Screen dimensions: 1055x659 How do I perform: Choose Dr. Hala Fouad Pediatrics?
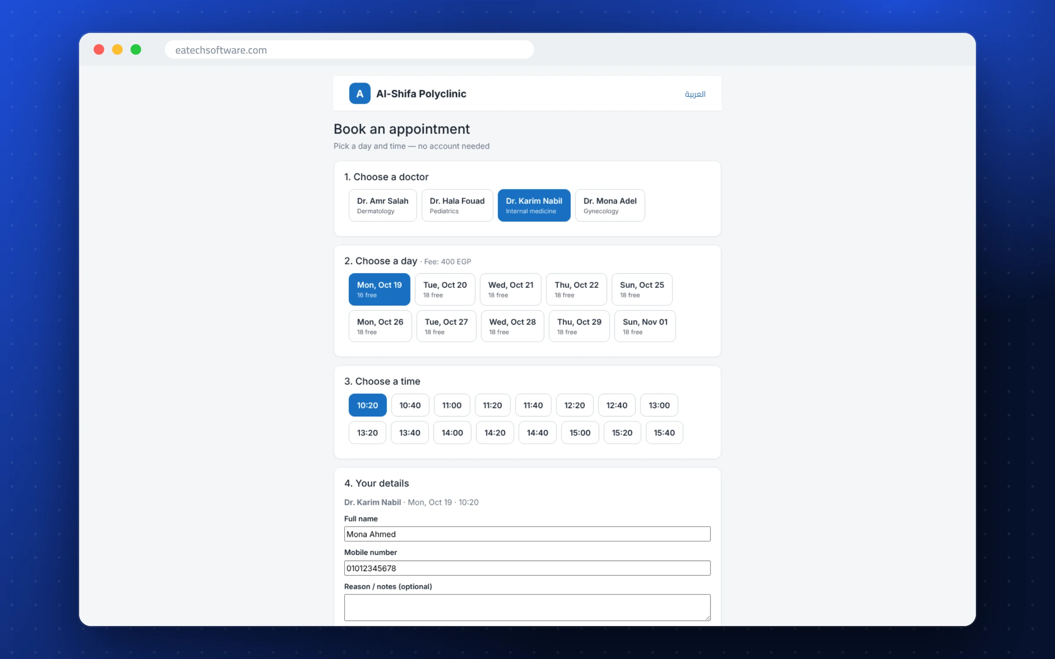click(457, 205)
